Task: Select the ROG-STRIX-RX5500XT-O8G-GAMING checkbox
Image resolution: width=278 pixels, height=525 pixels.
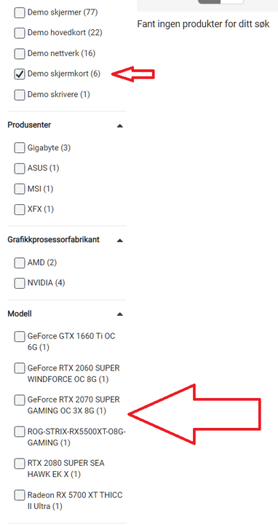Action: pyautogui.click(x=20, y=432)
